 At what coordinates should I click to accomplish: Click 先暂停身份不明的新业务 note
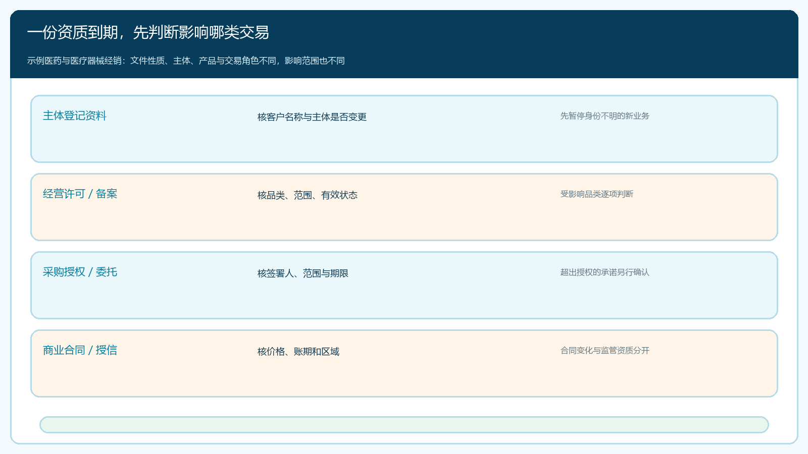(x=605, y=116)
